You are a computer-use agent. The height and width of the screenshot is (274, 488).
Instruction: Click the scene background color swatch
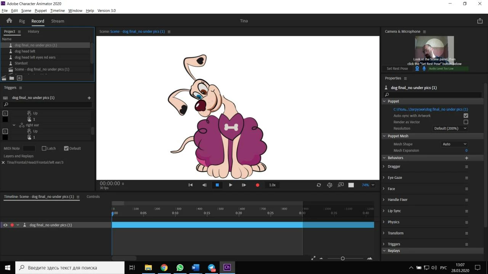(351, 185)
